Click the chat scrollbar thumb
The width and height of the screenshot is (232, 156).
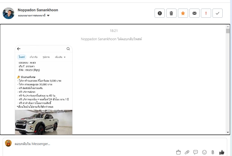(x=228, y=31)
